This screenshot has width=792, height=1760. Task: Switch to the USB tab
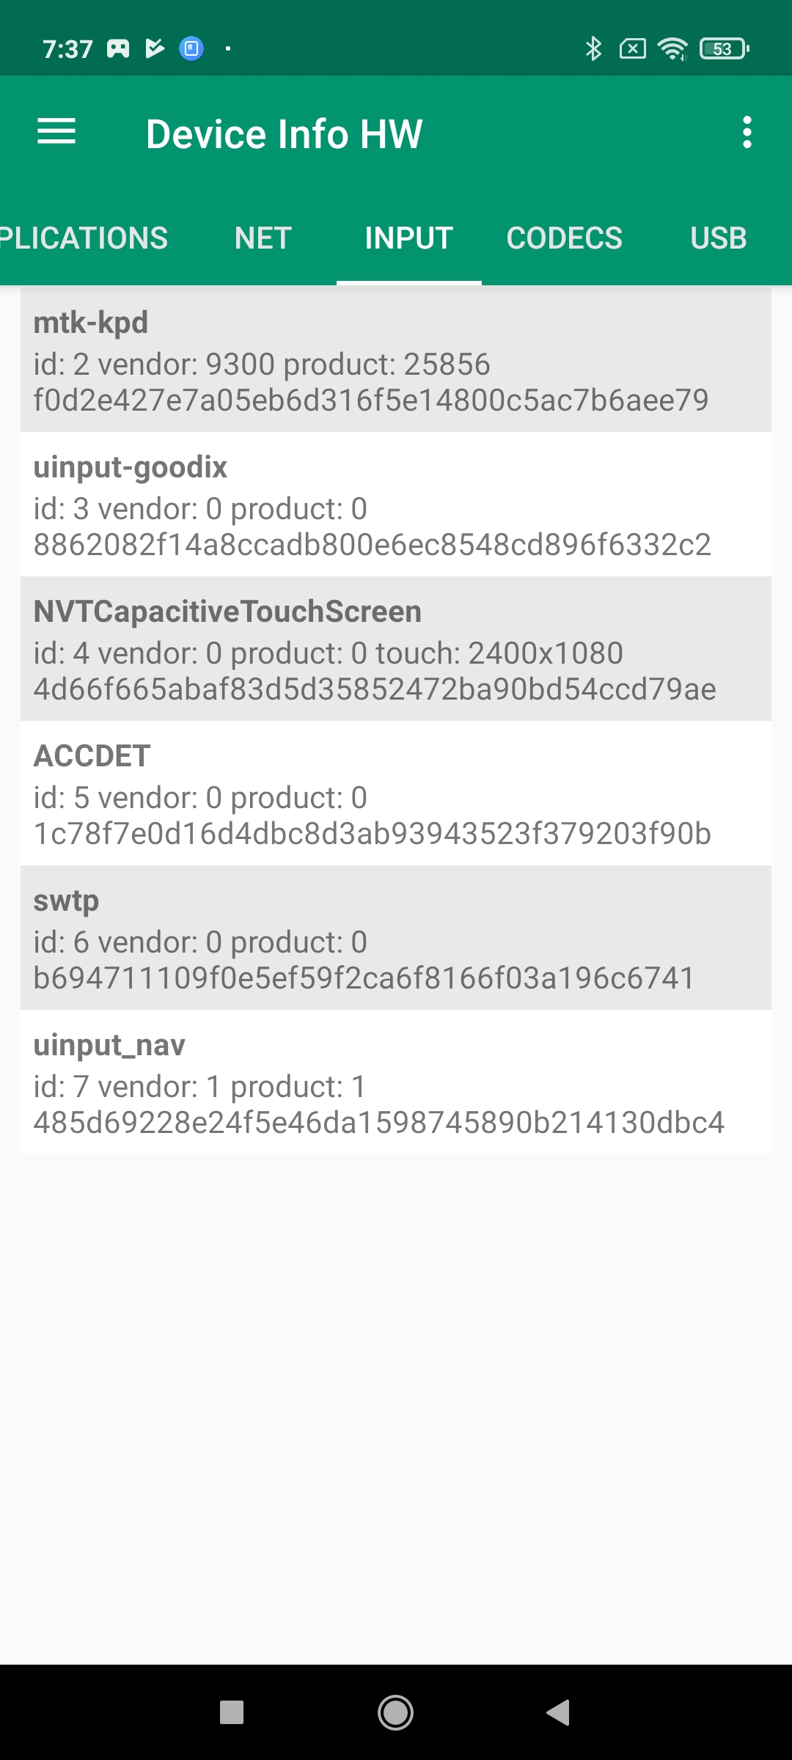(x=718, y=238)
